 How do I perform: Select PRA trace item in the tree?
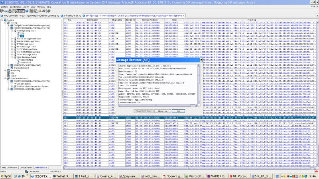coord(22,33)
